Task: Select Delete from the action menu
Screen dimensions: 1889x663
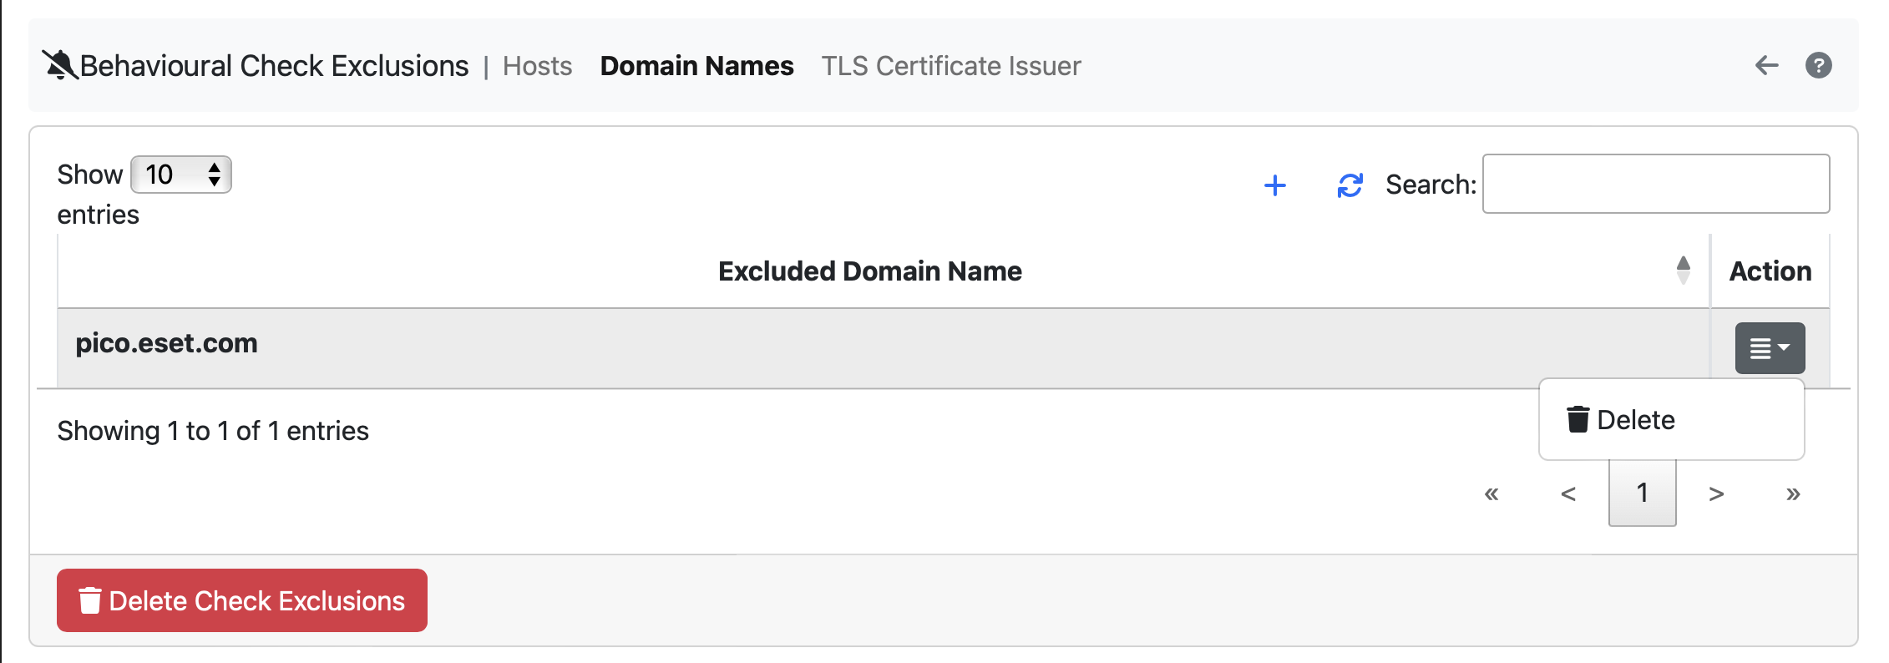Action: click(1635, 419)
